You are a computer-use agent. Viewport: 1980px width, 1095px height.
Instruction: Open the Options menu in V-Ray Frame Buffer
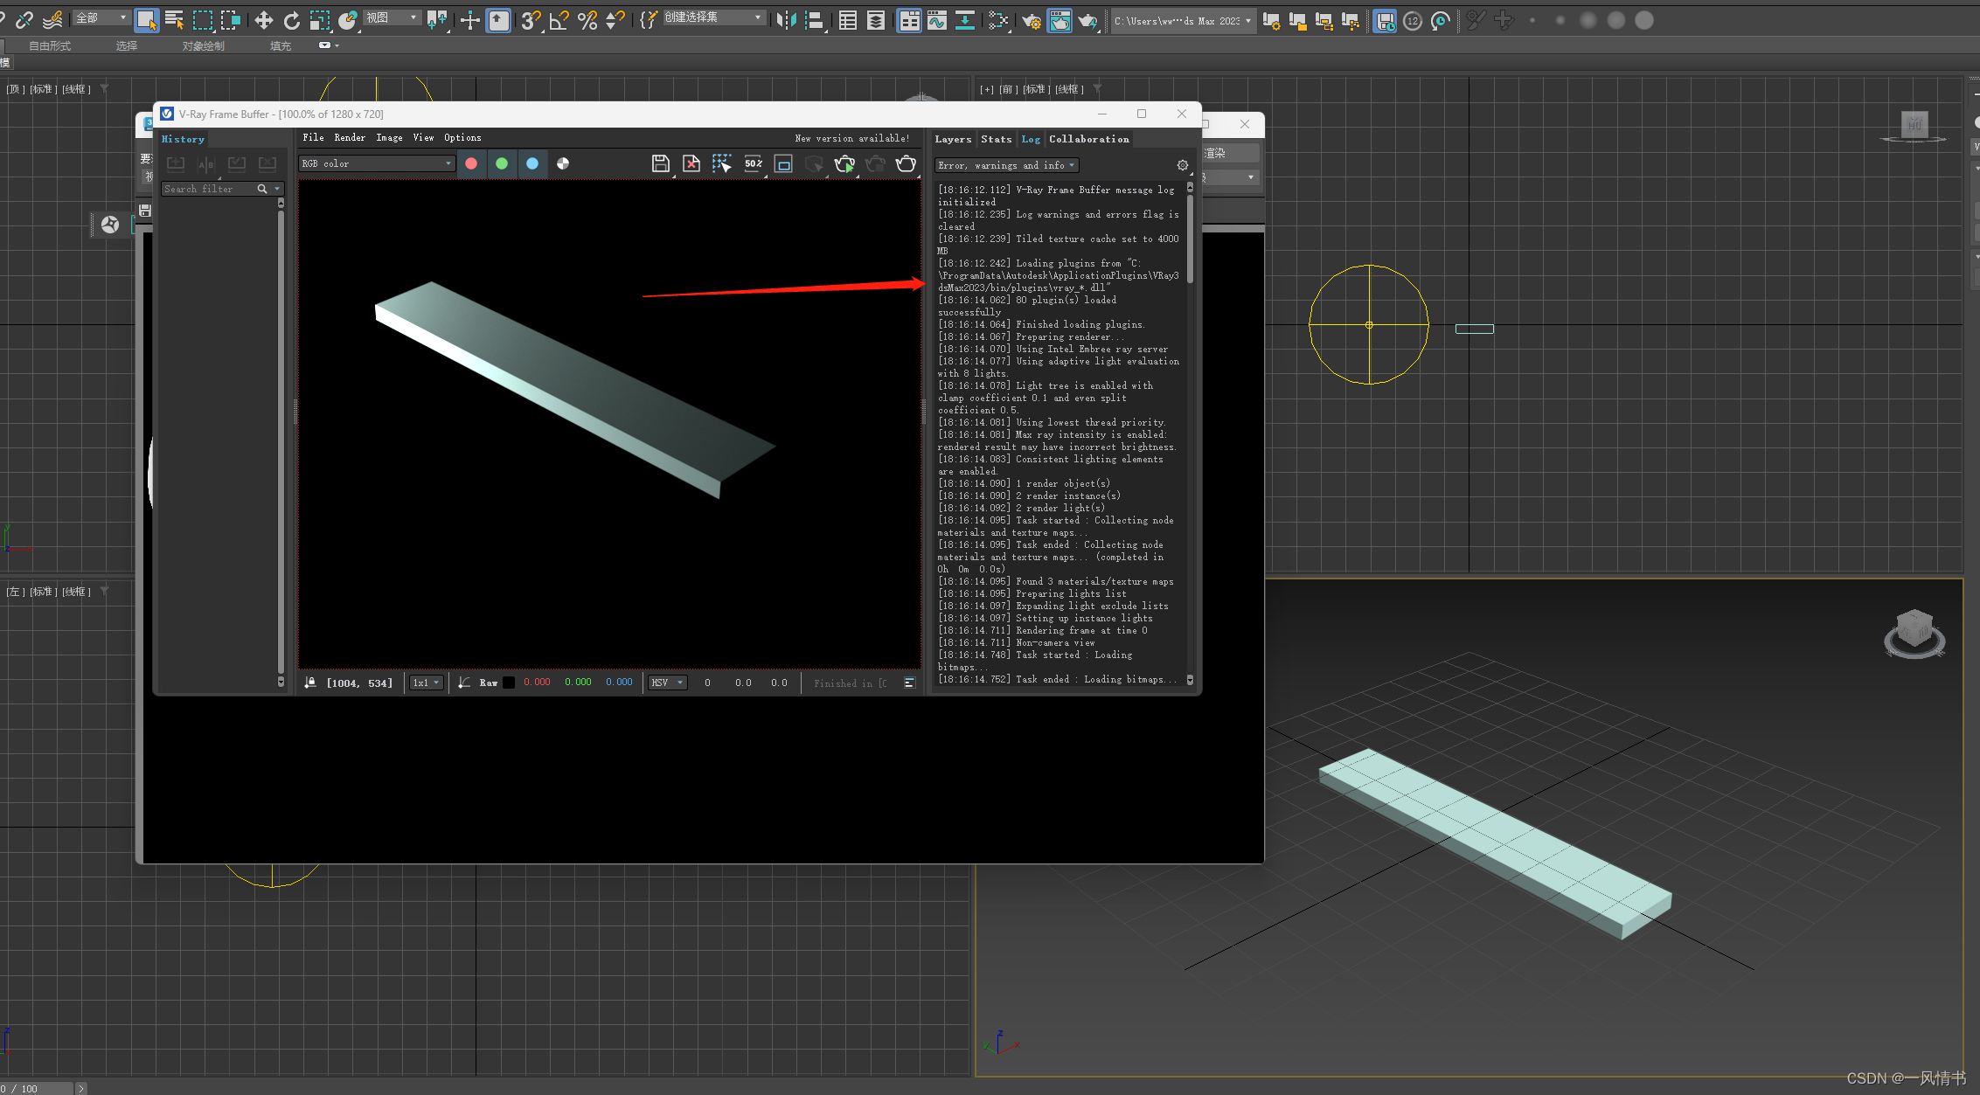point(462,138)
